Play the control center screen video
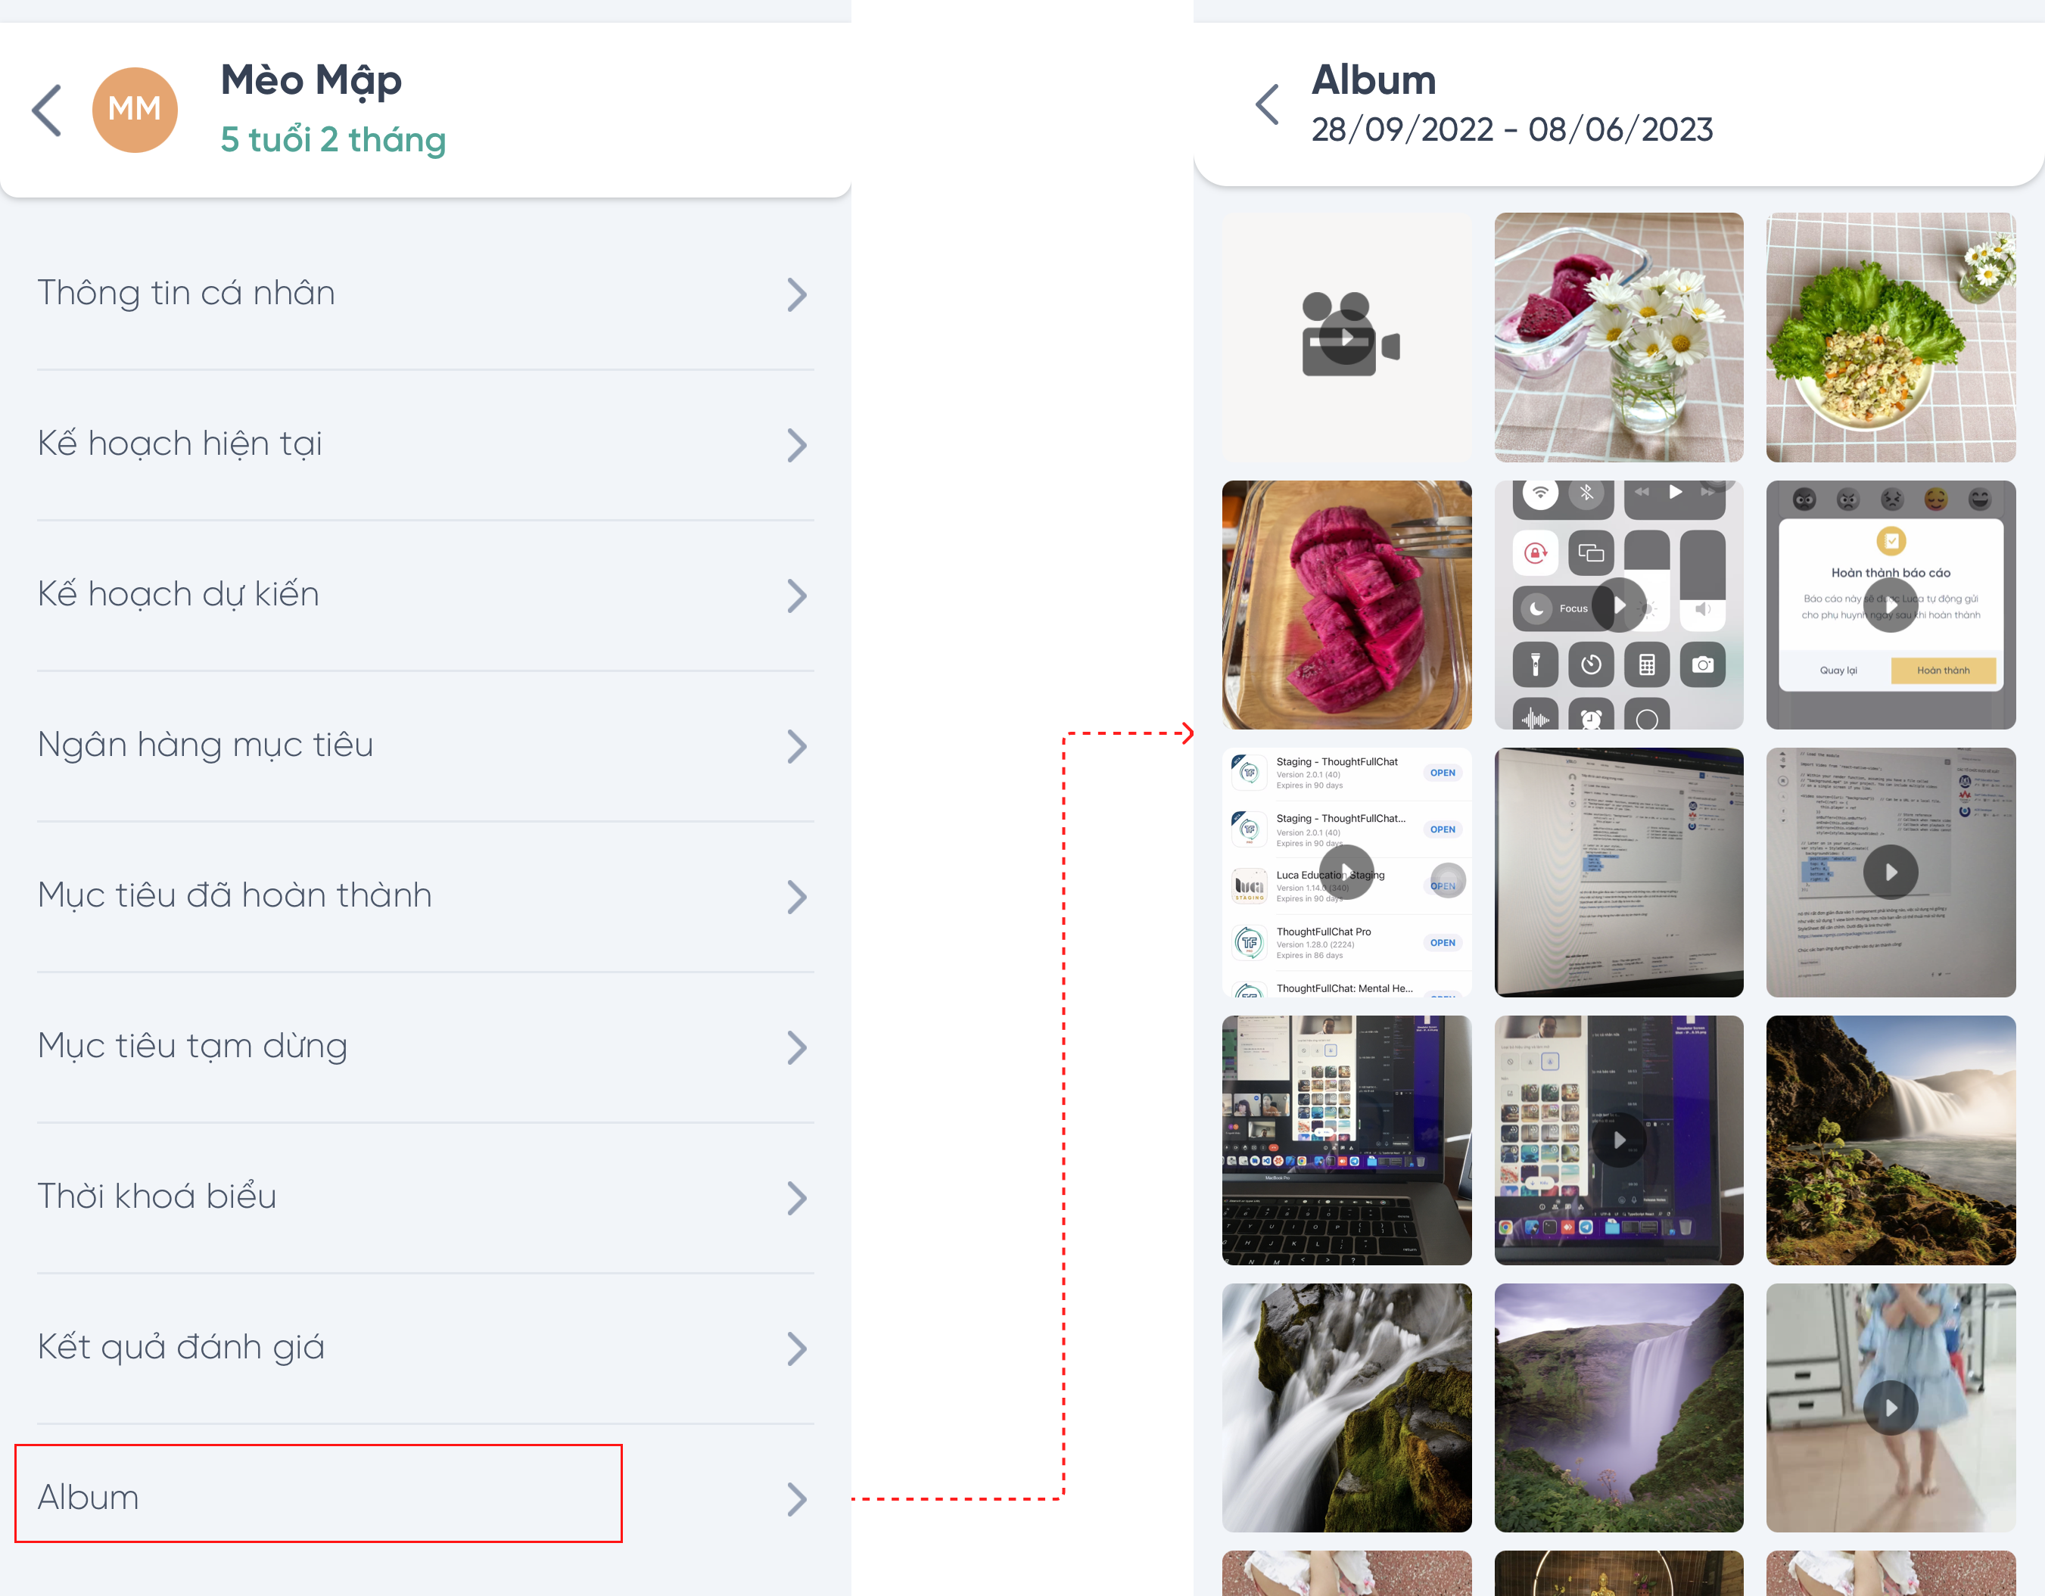 pos(1618,605)
